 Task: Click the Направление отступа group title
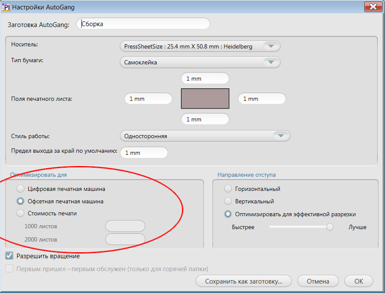point(246,175)
